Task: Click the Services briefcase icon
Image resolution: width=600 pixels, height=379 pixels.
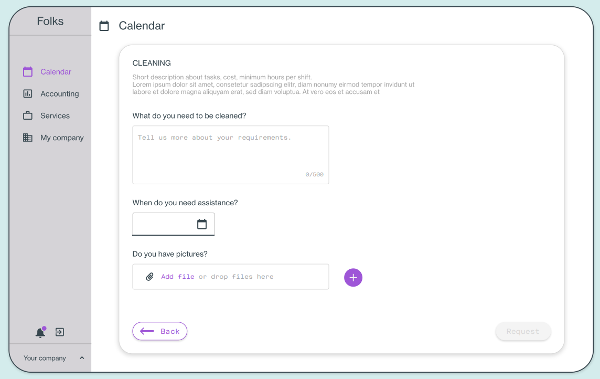Action: tap(28, 115)
